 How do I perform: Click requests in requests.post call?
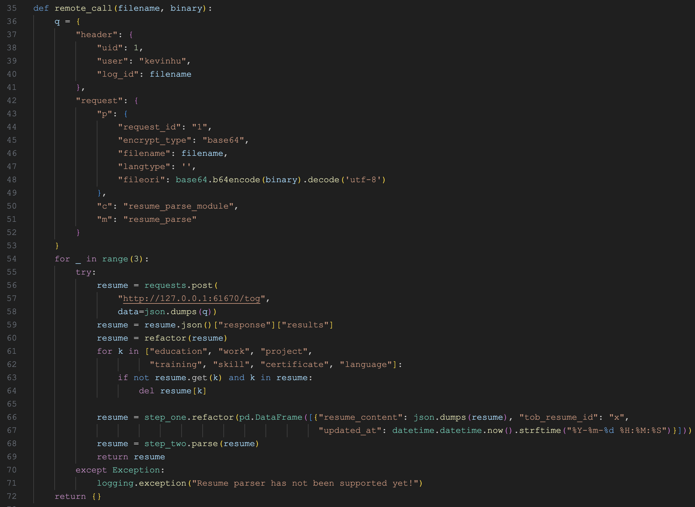(165, 285)
